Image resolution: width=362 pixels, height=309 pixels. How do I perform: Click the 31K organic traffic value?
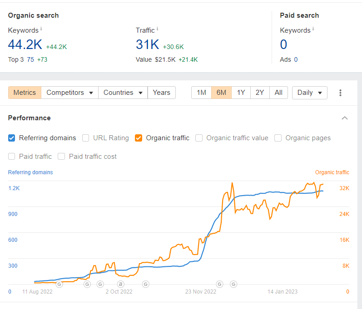(148, 44)
